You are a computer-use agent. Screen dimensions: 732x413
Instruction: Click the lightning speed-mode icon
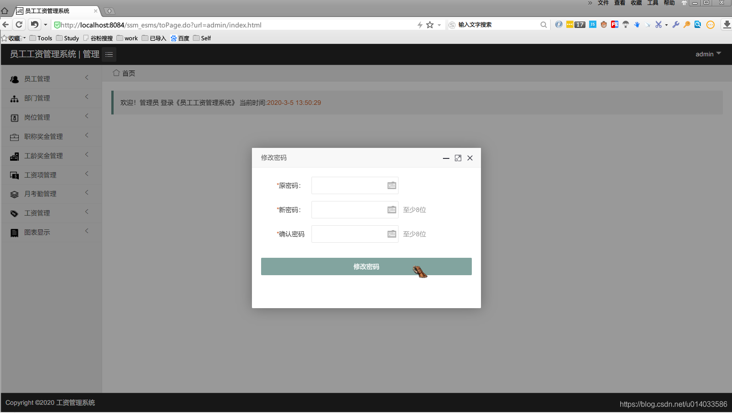(420, 25)
